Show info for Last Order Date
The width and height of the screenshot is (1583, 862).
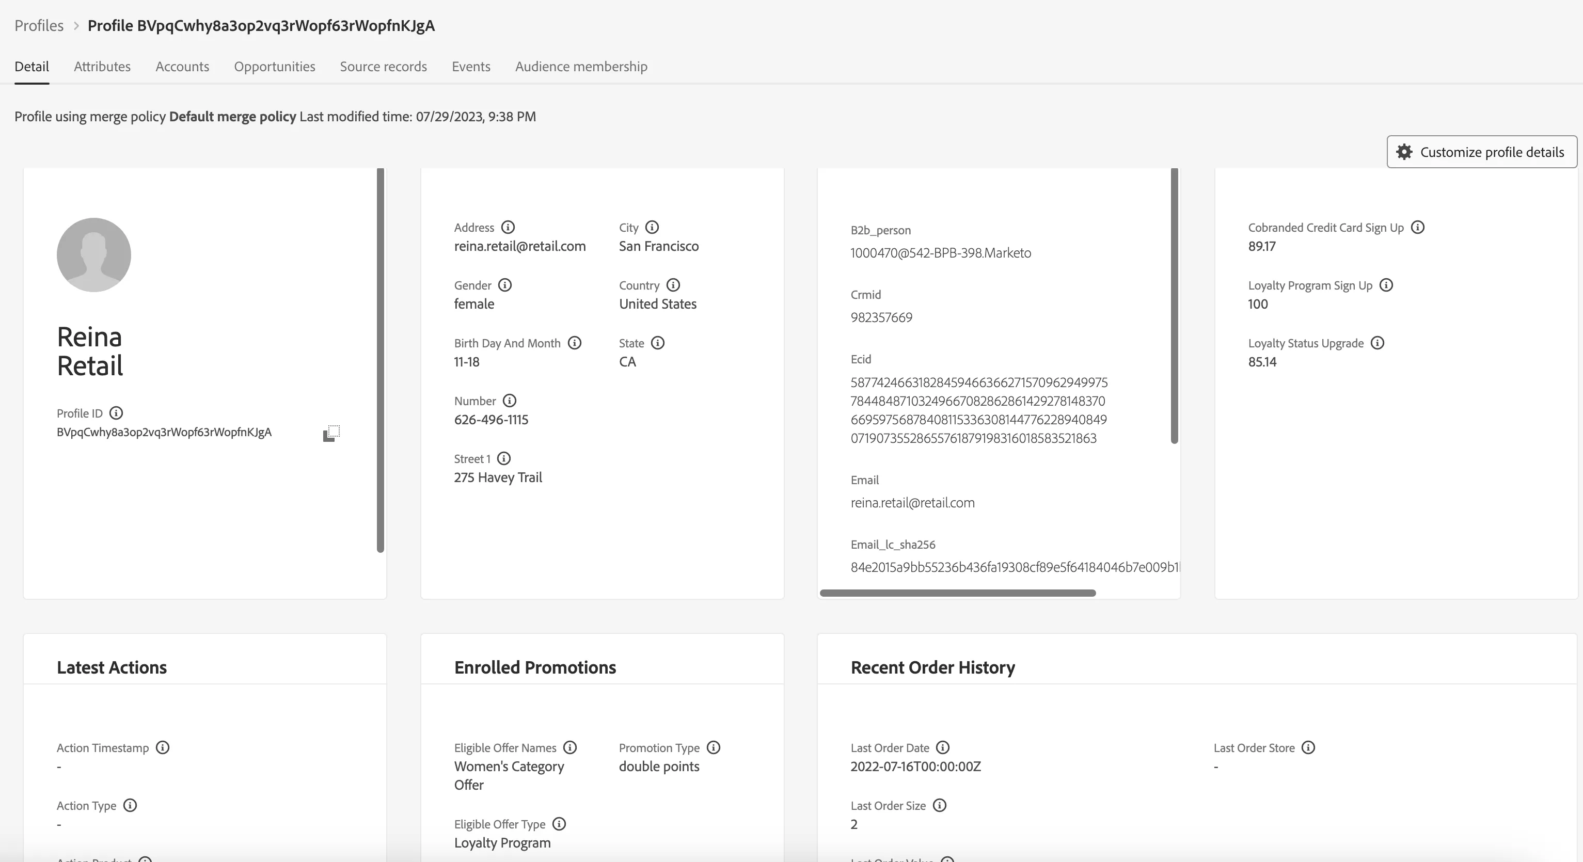click(942, 748)
